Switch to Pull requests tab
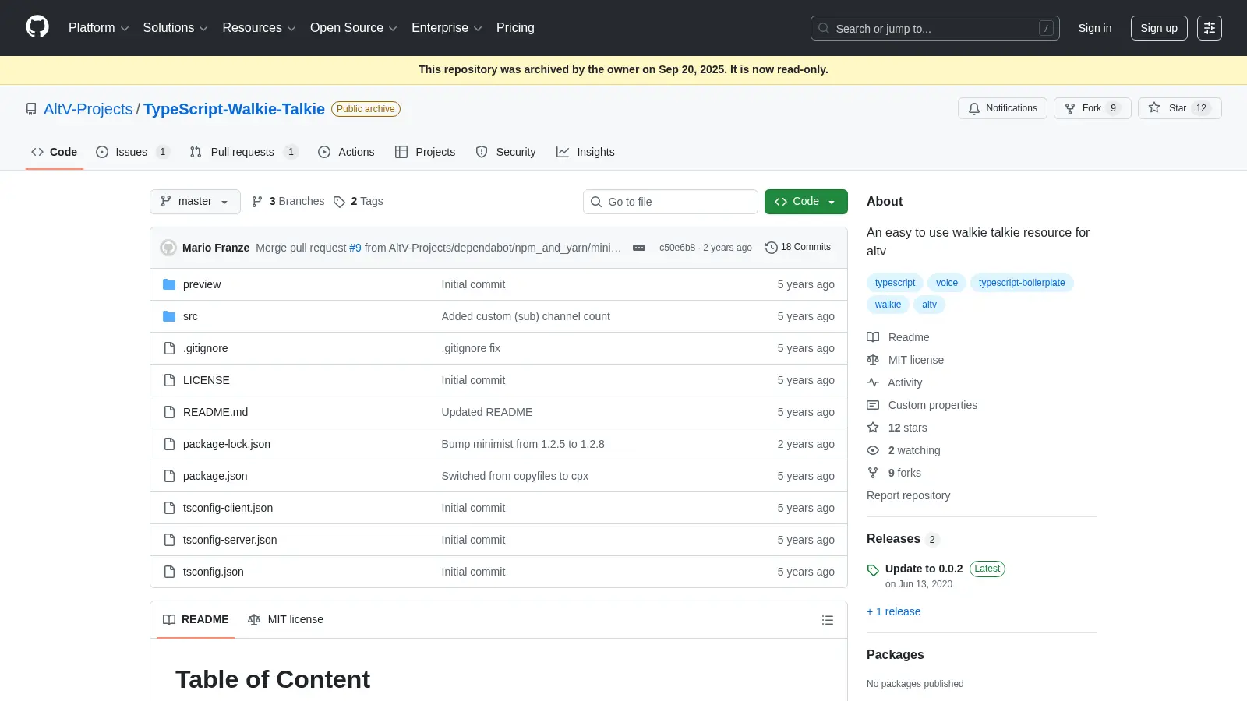Screen dimensions: 1247x701 point(244,152)
